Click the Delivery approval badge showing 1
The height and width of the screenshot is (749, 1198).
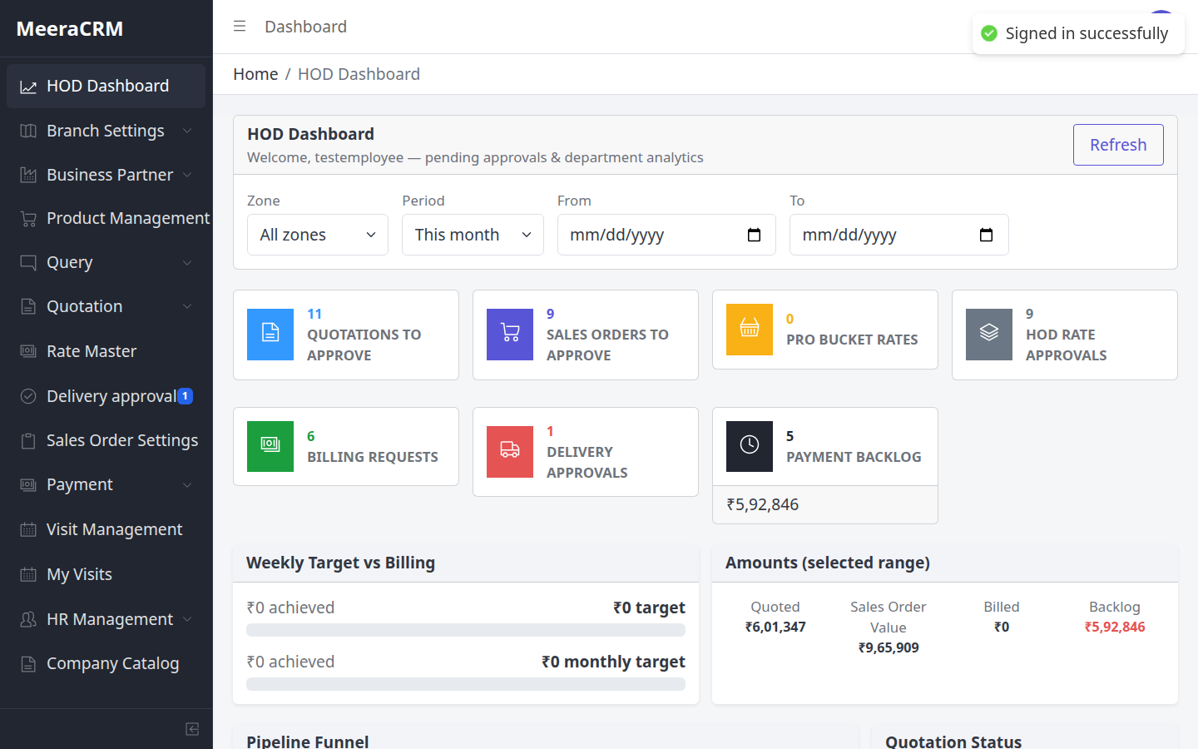pyautogui.click(x=186, y=396)
